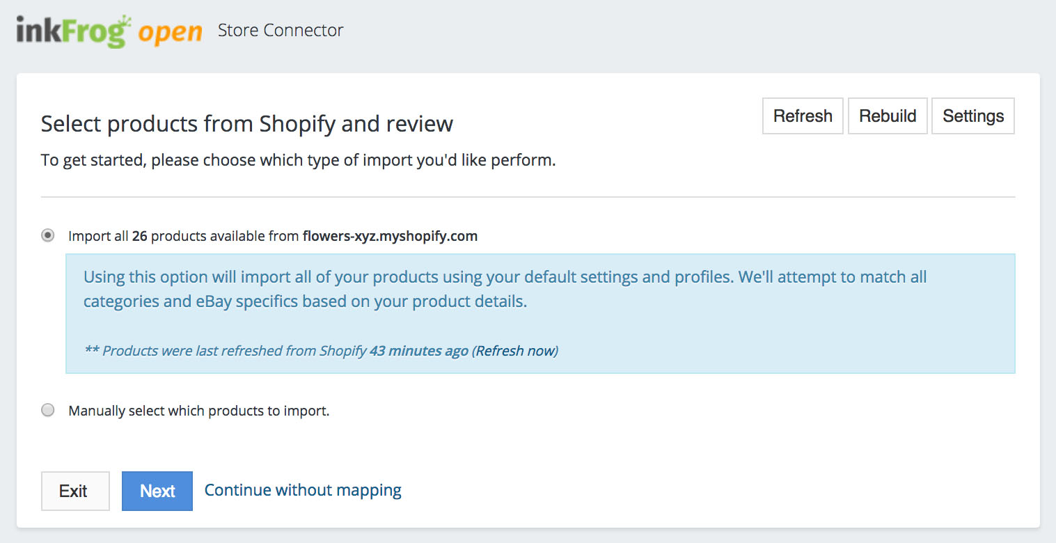Click the Refresh now link
This screenshot has height=543, width=1056.
pyautogui.click(x=516, y=351)
